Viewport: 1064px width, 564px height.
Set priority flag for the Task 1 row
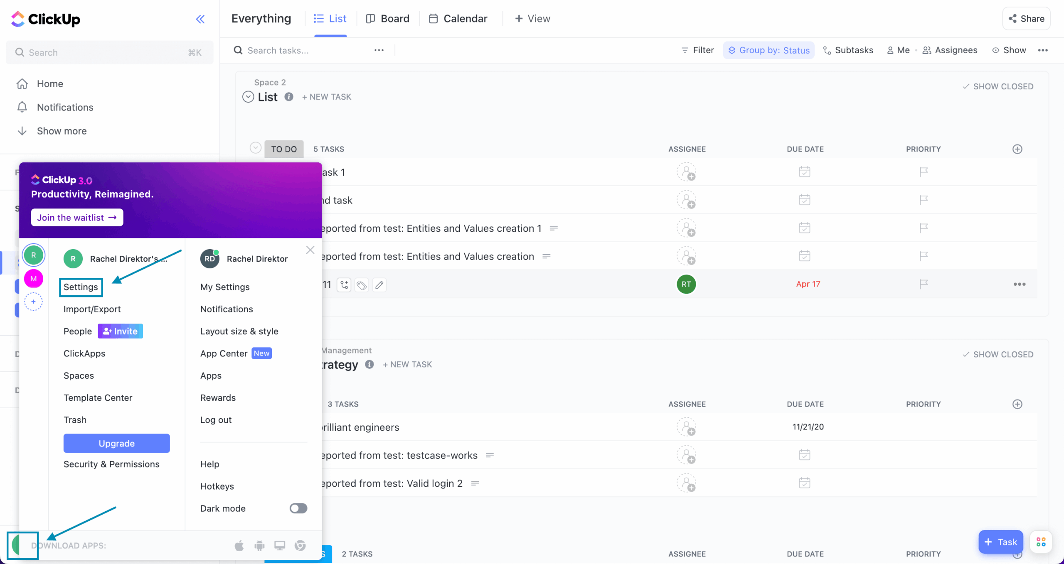pos(924,172)
